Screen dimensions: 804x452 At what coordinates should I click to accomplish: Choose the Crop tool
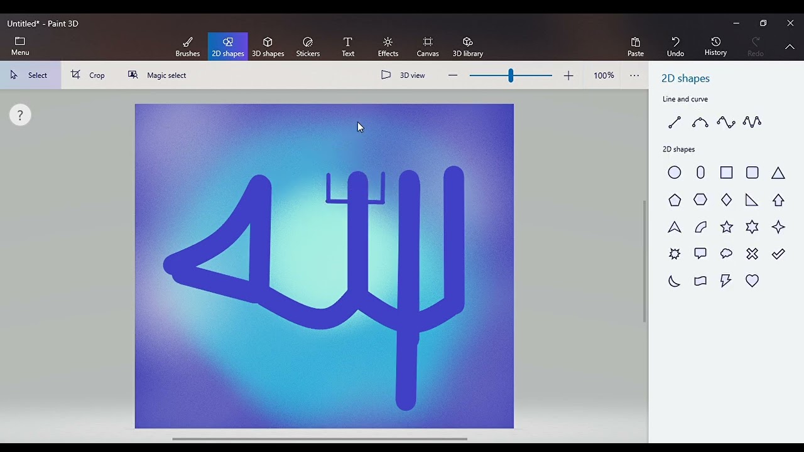pos(88,75)
